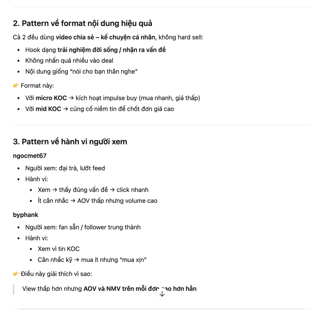This screenshot has width=324, height=310.
Task: Click the pointing hand emoji before "Điều này giải thích"
Action: coord(16,274)
